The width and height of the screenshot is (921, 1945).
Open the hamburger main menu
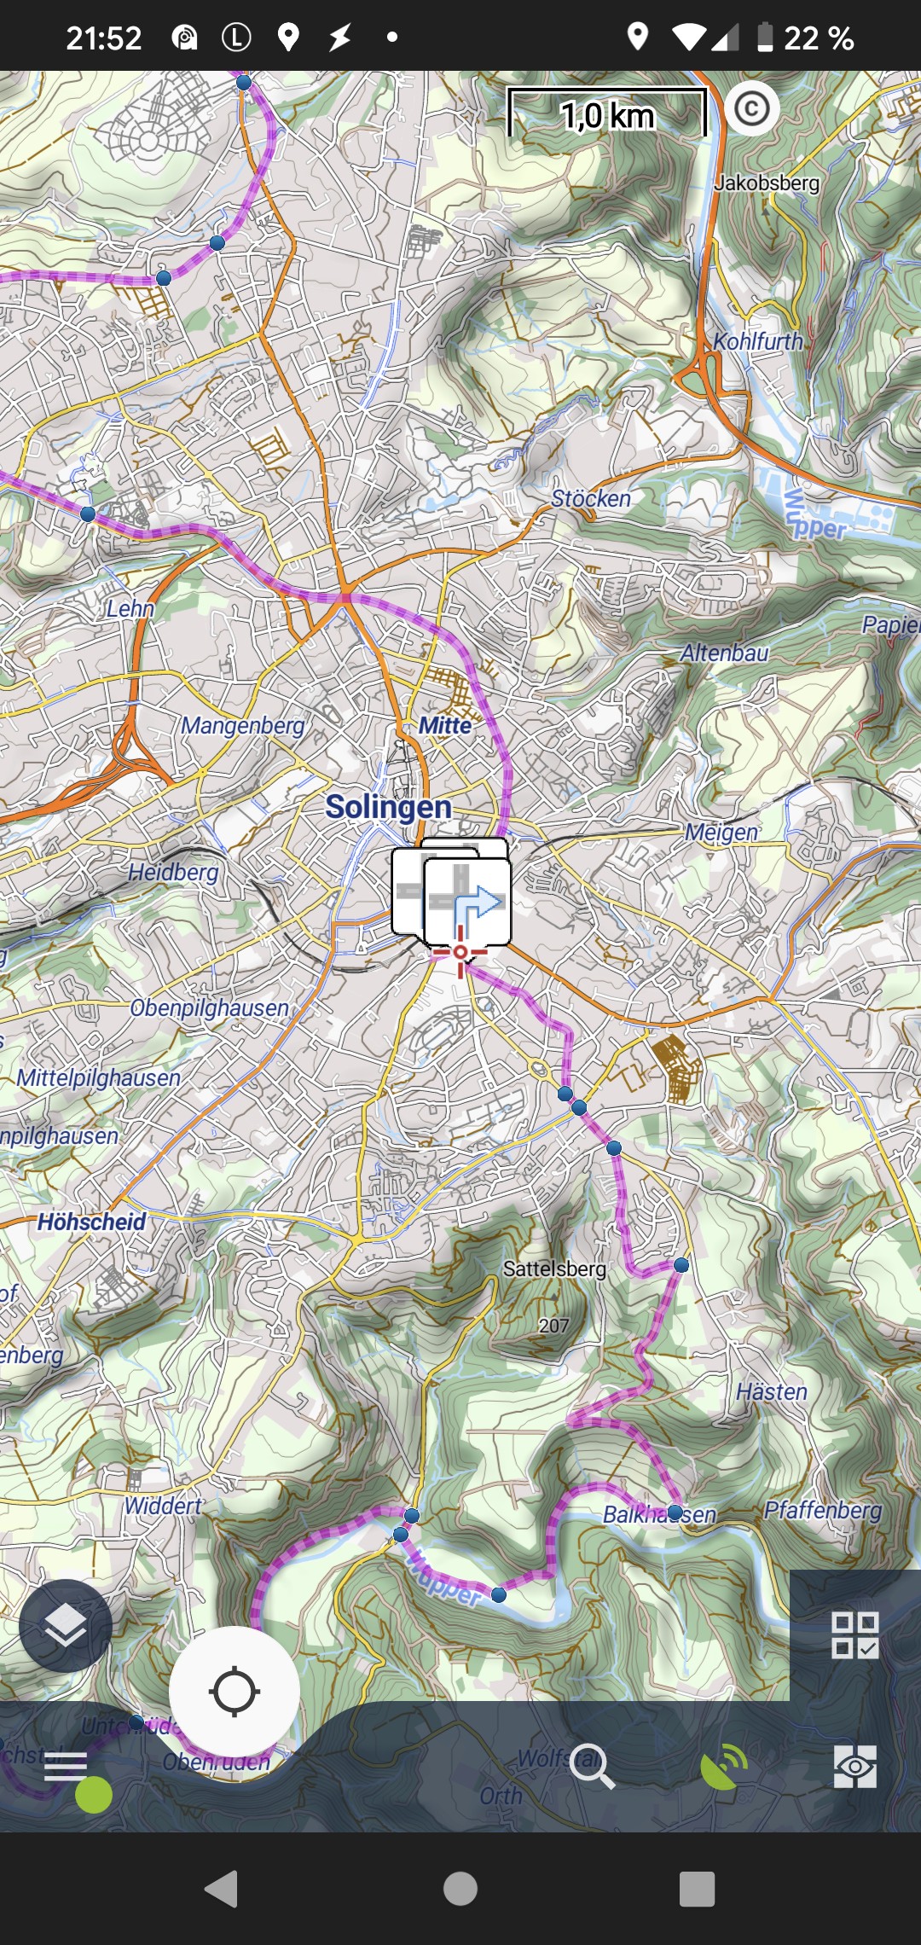click(66, 1766)
